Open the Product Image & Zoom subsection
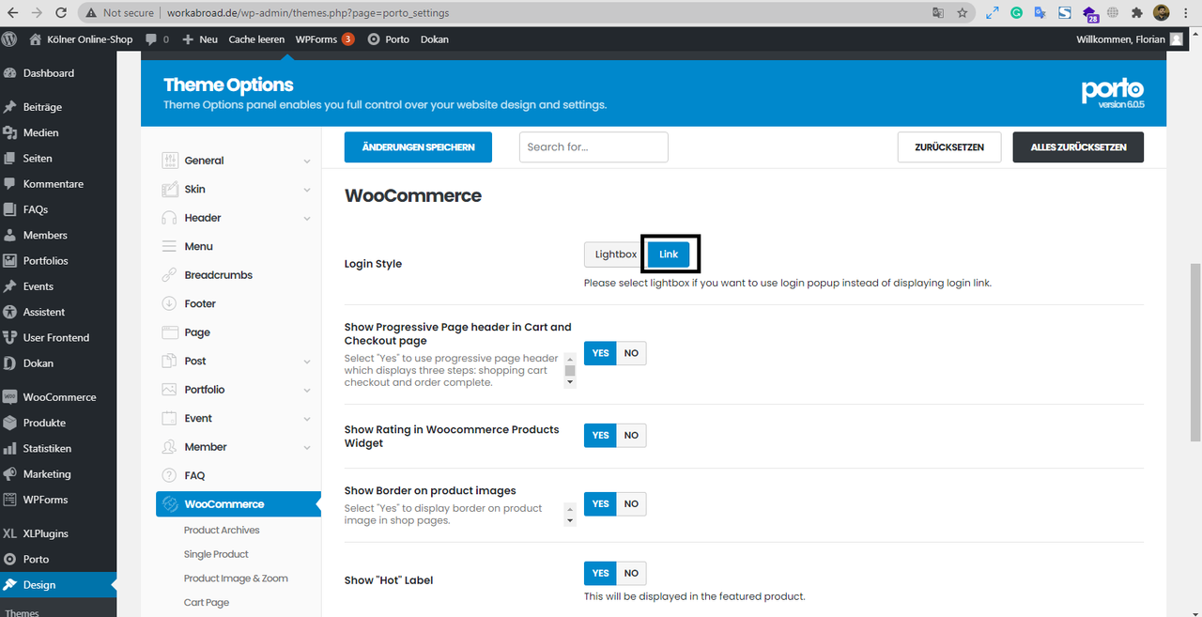This screenshot has height=617, width=1202. point(236,578)
